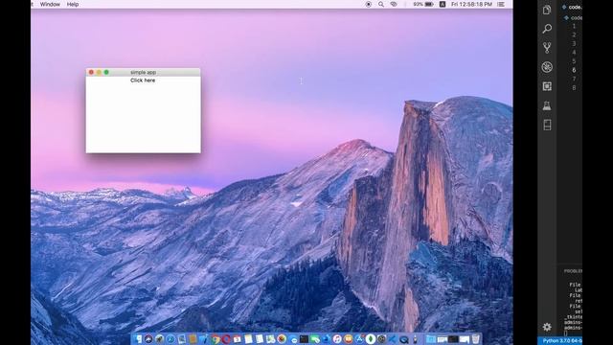Open iTunes from the Dock
This screenshot has width=613, height=345.
(336, 339)
